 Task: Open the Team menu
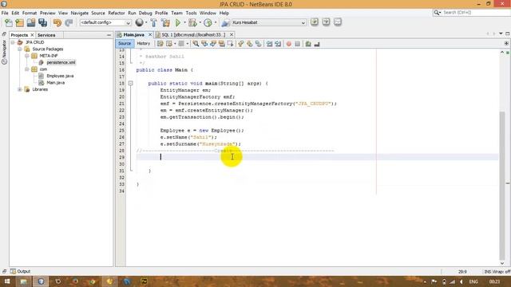[x=176, y=13]
